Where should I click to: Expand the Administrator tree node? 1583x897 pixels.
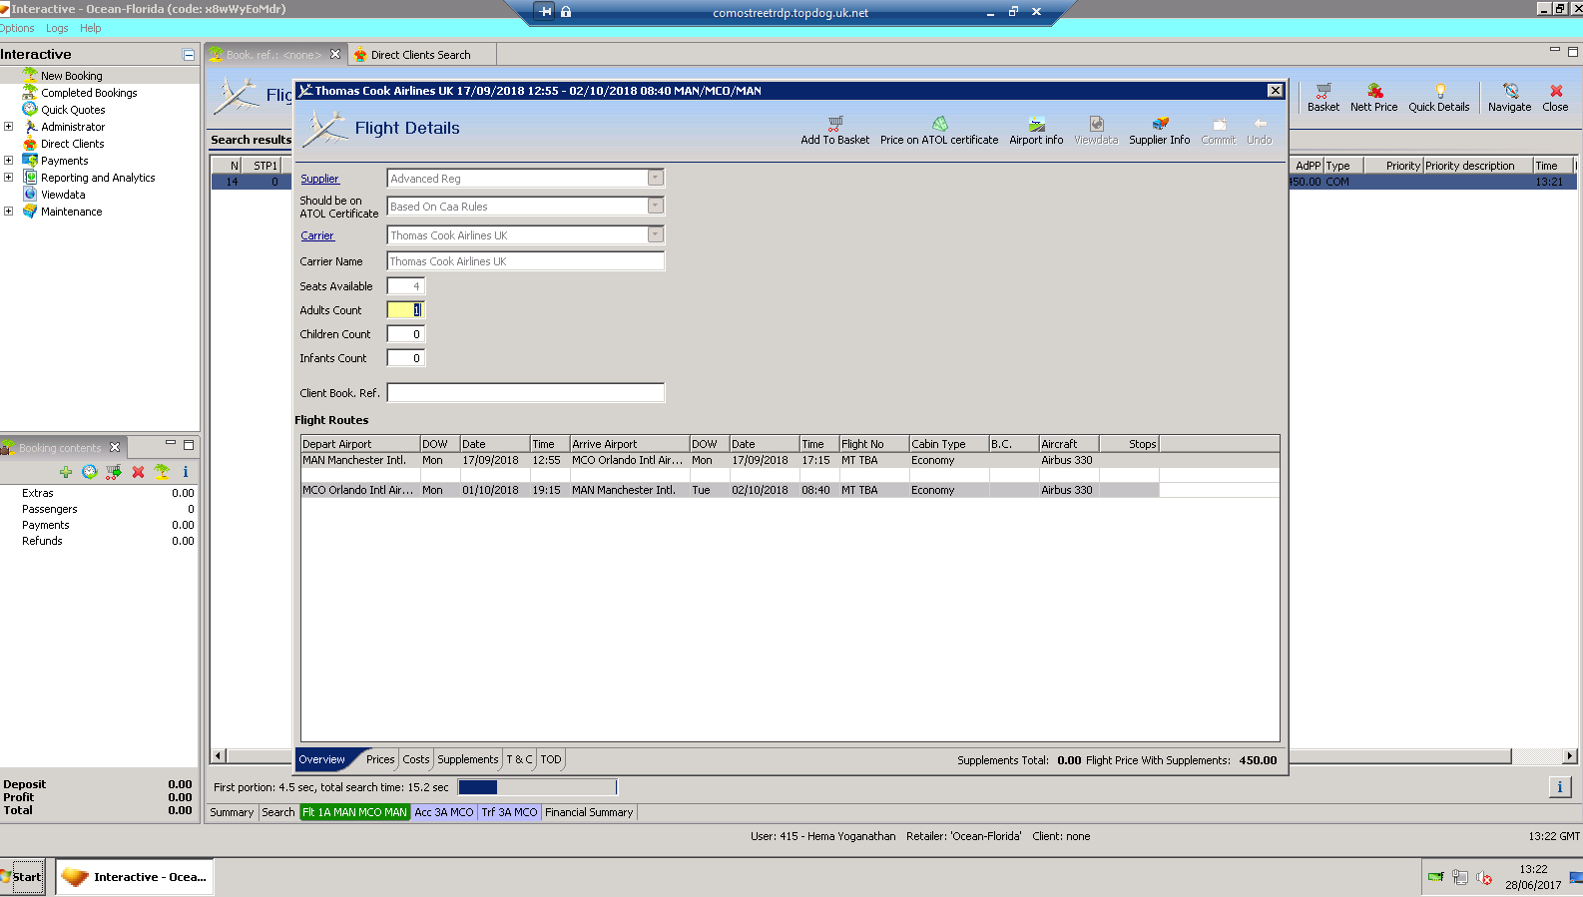tap(9, 127)
